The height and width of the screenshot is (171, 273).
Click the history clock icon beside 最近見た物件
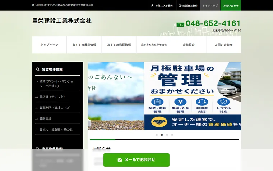click(180, 5)
